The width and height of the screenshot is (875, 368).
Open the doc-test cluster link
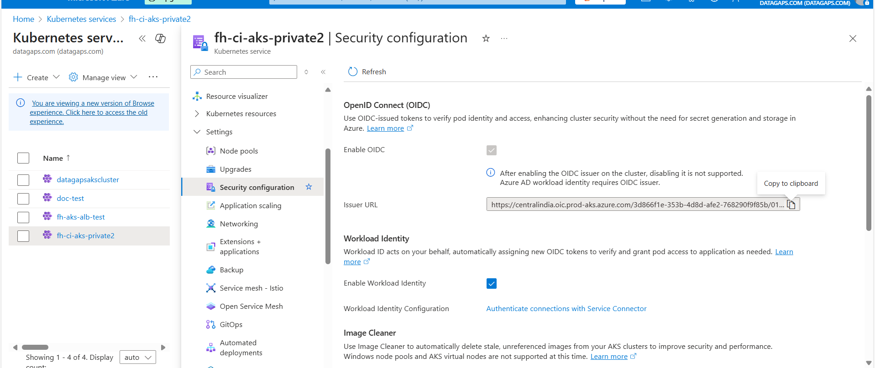click(x=70, y=198)
